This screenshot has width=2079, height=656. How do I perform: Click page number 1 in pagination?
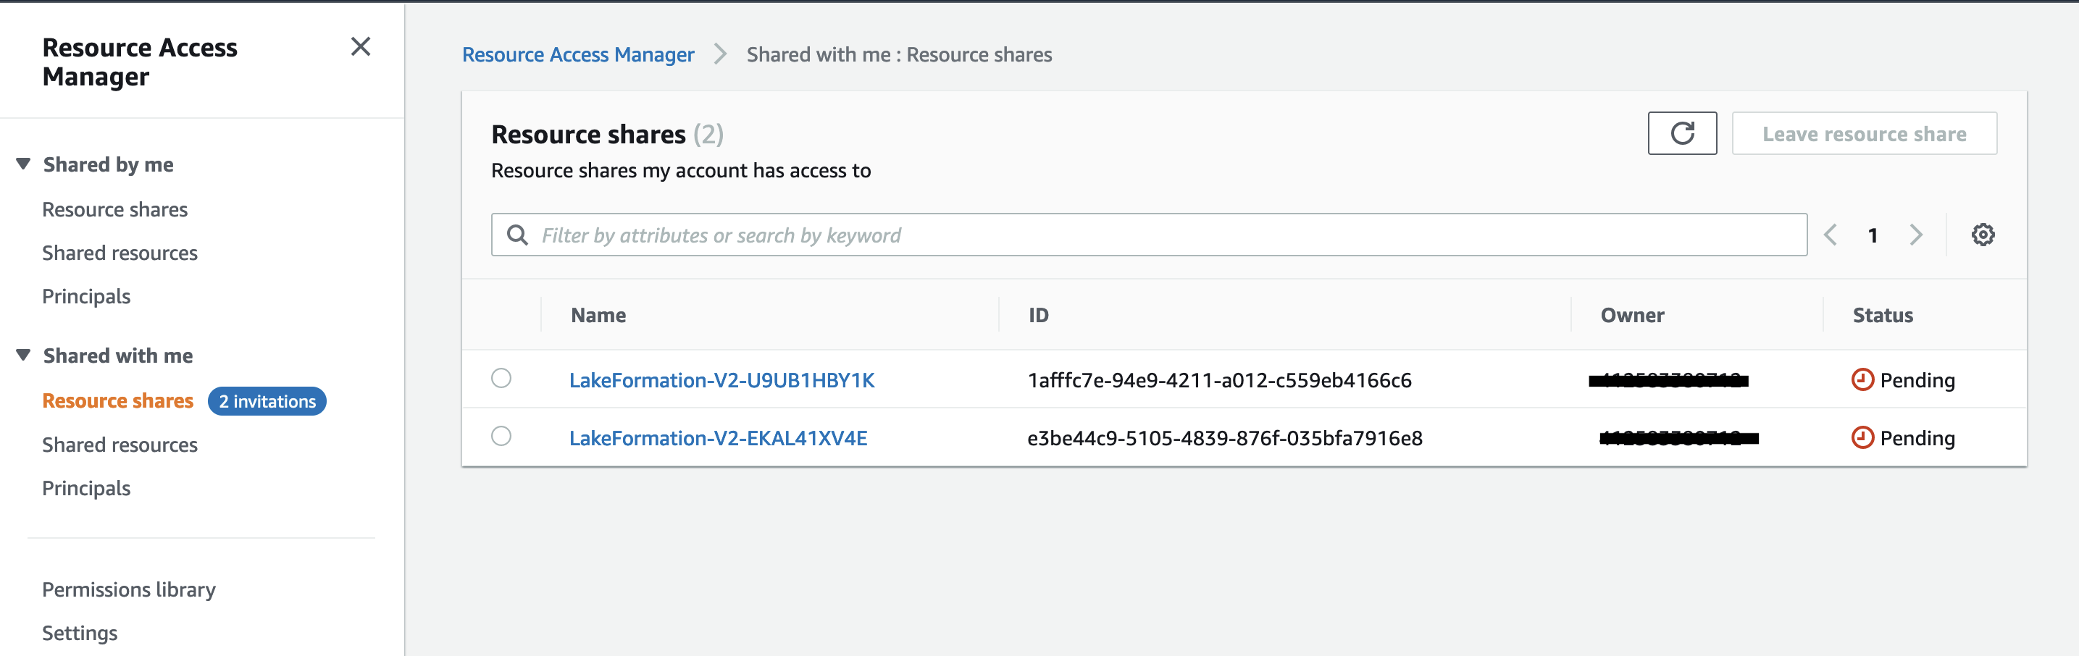1873,235
